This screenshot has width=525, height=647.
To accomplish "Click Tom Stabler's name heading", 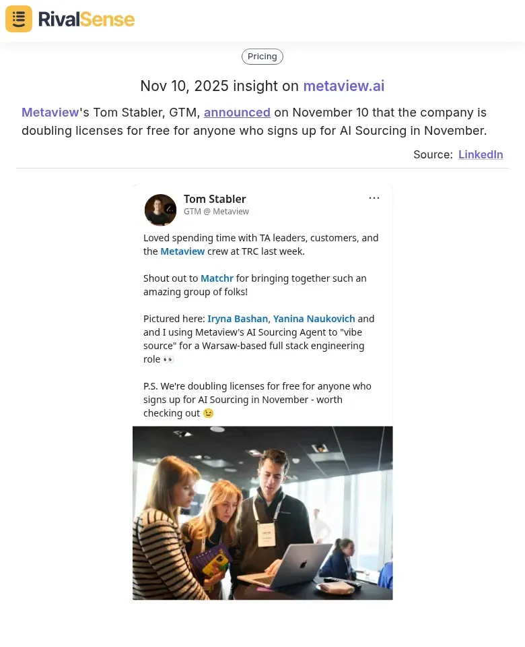I will tap(215, 199).
